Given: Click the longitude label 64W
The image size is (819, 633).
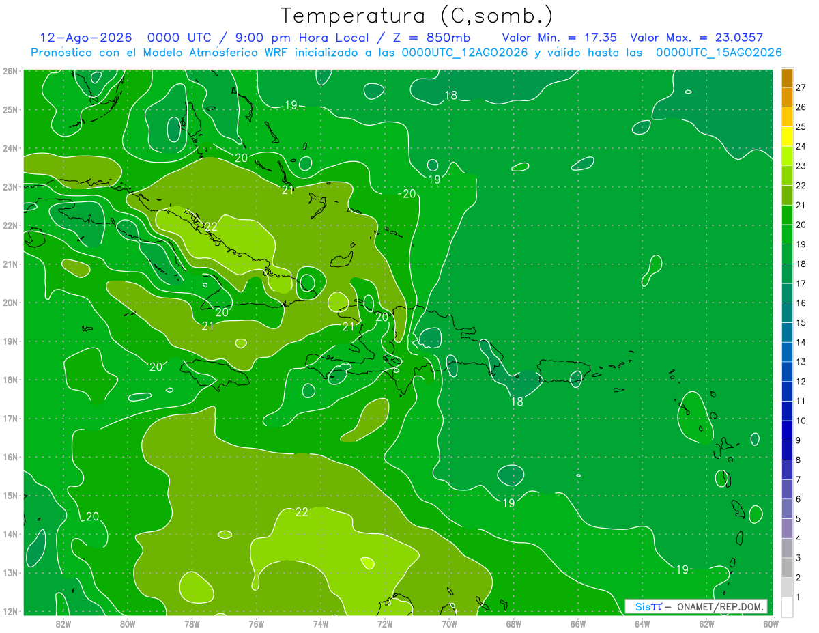Looking at the screenshot, I should pos(642,623).
